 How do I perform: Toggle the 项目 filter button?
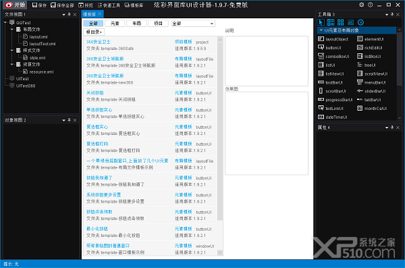(159, 24)
